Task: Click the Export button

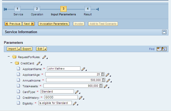Action: click(27, 49)
